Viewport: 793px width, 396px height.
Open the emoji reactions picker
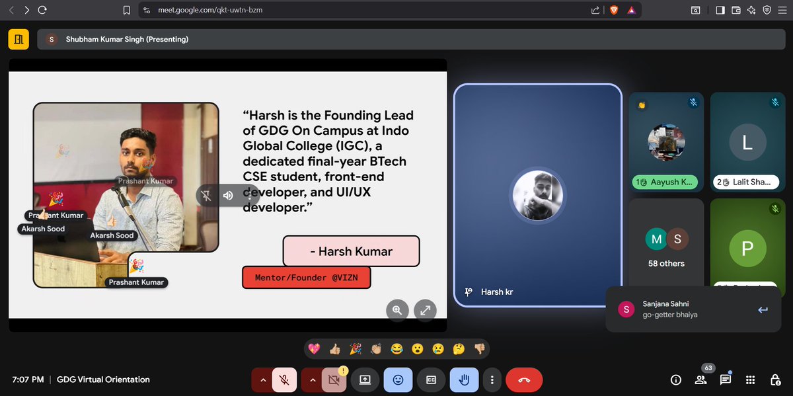[x=398, y=380]
